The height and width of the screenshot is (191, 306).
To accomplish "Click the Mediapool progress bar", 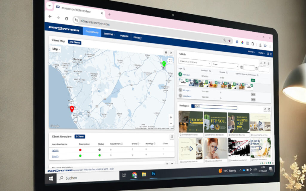I will [x=214, y=107].
